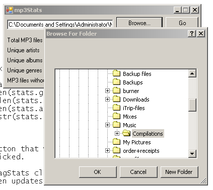
Task: Select the iTrip-files folder label
Action: tap(134, 108)
